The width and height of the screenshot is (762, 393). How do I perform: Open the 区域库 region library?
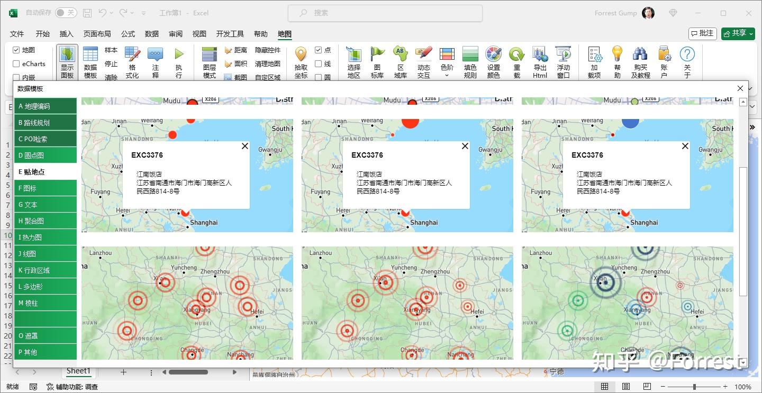(401, 62)
